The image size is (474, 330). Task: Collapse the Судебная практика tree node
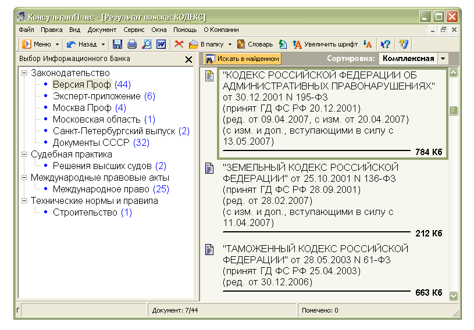coord(24,155)
